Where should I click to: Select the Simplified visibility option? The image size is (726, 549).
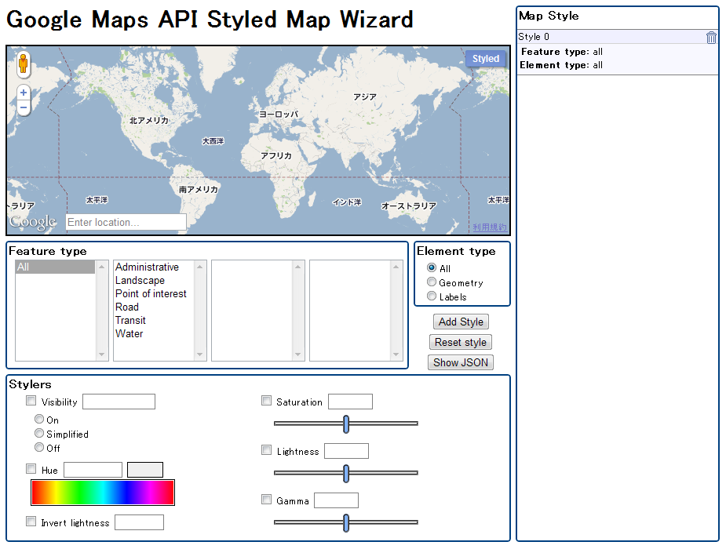39,434
